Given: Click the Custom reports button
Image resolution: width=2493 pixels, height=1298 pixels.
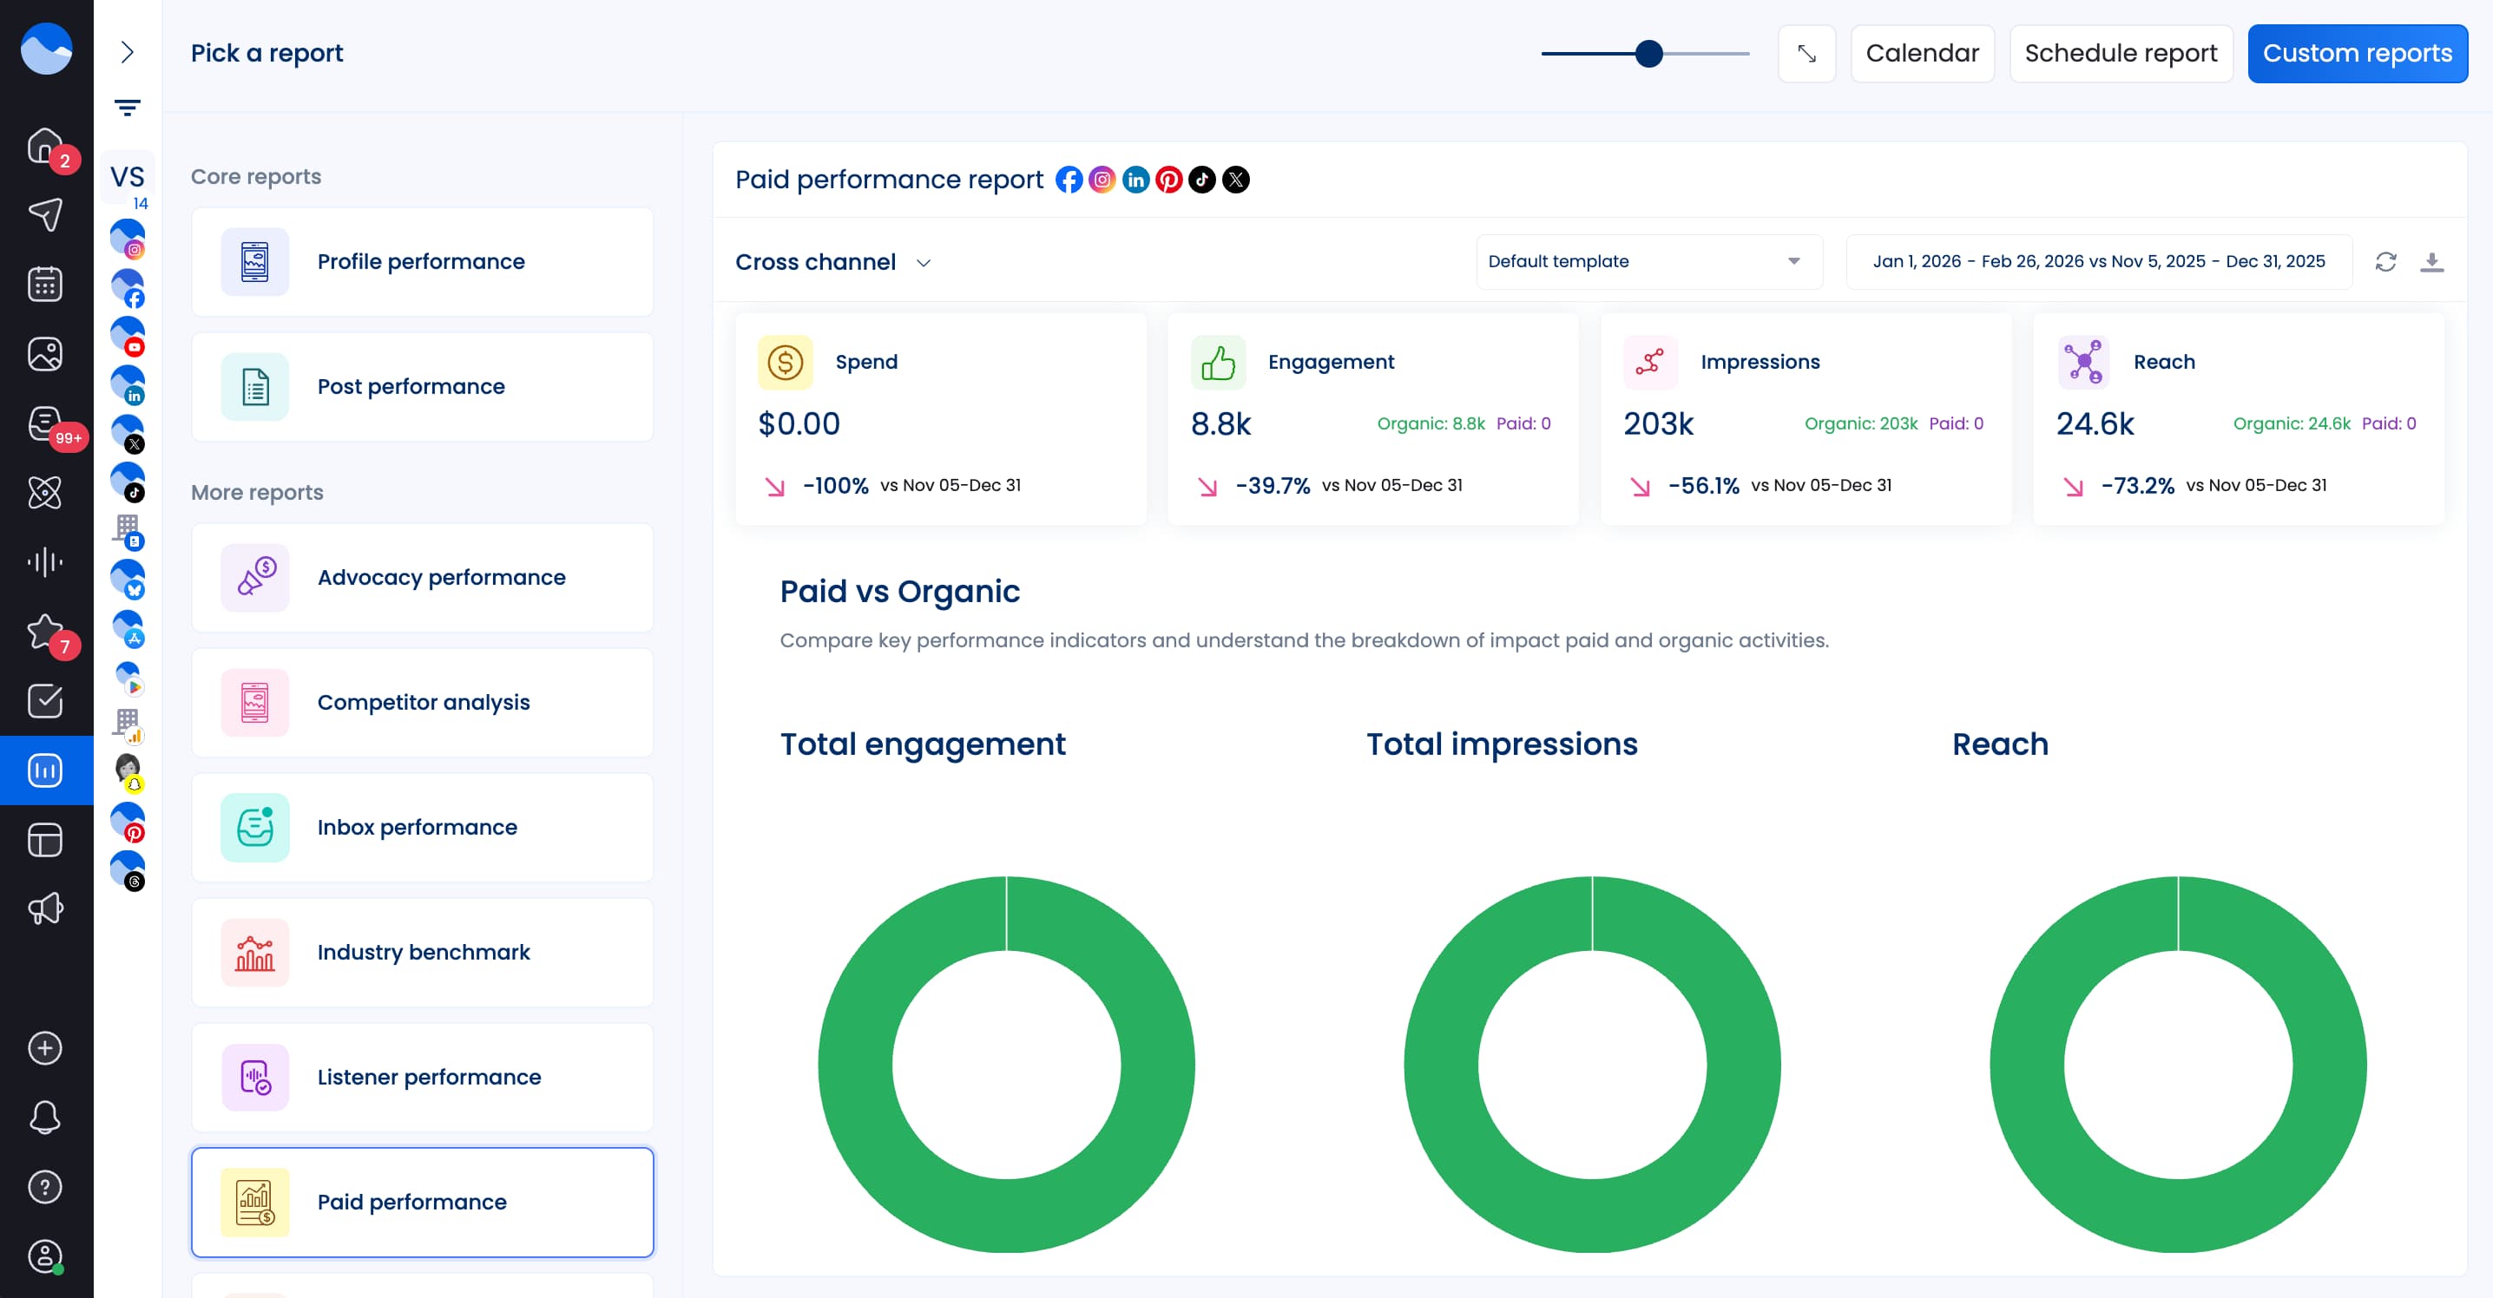Looking at the screenshot, I should [2358, 53].
